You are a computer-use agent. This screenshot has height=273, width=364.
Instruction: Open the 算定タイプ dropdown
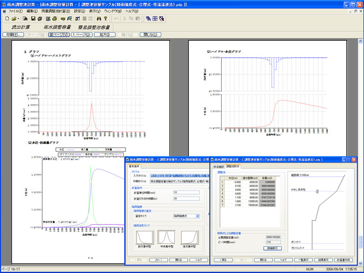pos(197,216)
